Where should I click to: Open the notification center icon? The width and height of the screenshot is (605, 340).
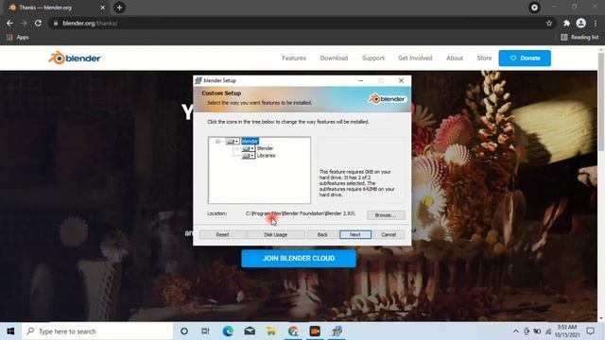pos(590,331)
